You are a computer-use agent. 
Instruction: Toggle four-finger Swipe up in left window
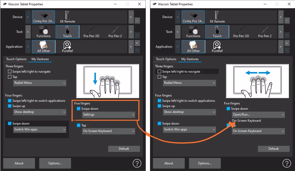click(x=10, y=106)
